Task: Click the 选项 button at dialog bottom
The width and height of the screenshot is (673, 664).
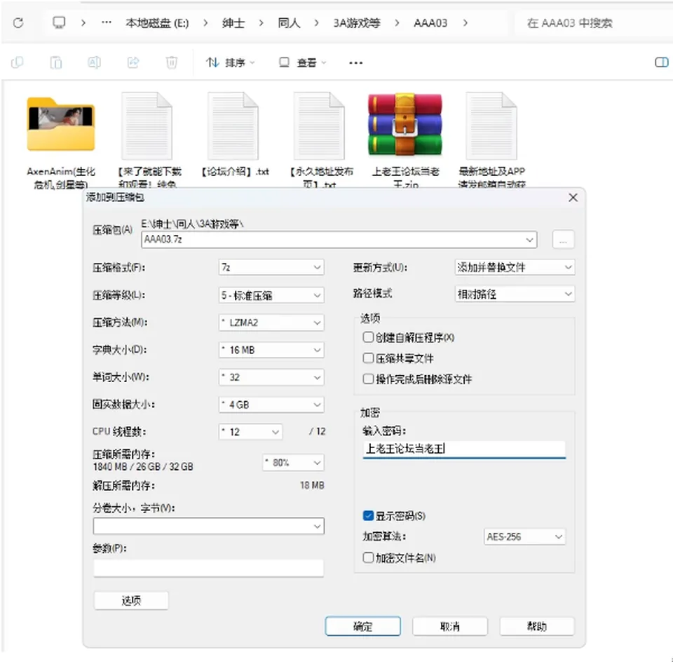Action: click(131, 600)
